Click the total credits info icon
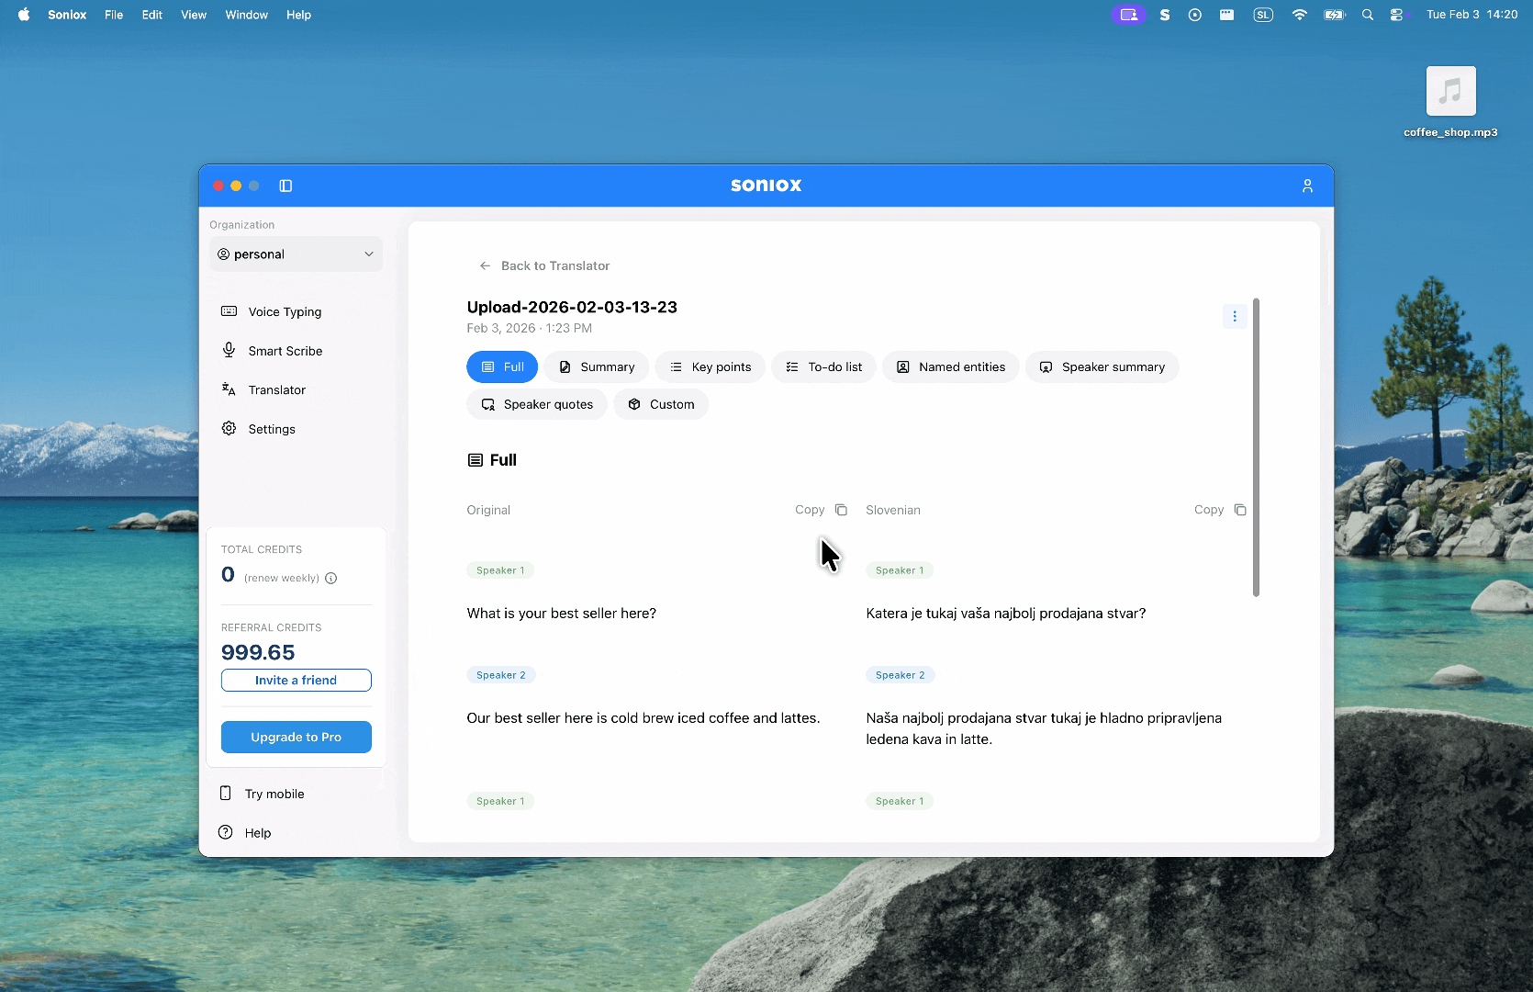 (331, 578)
